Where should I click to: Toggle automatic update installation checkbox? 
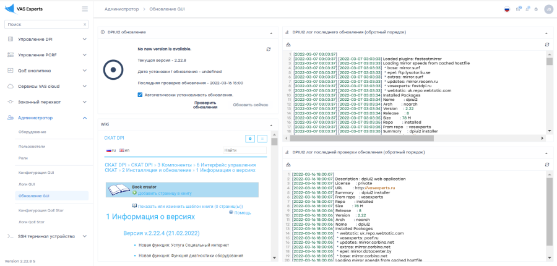[140, 95]
